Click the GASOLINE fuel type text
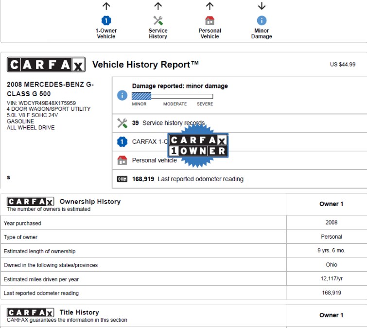 pyautogui.click(x=20, y=121)
